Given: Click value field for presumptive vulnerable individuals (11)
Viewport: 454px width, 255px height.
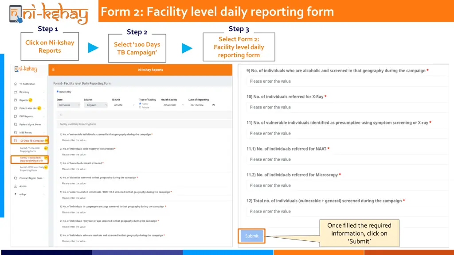Looking at the screenshot, I should coord(348,133).
